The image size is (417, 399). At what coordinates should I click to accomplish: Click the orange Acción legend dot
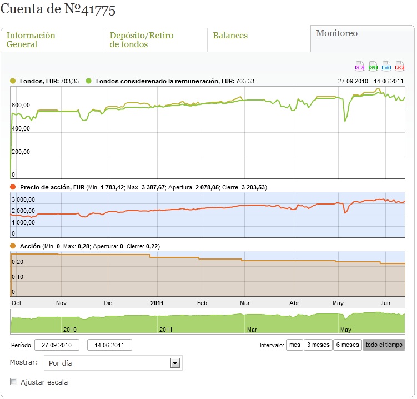point(13,246)
